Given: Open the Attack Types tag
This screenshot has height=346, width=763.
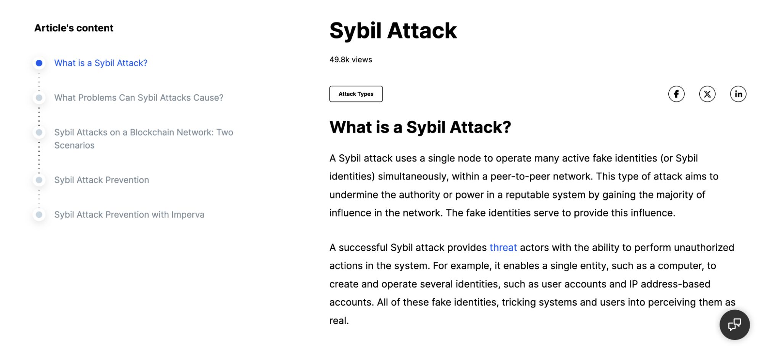Looking at the screenshot, I should 356,94.
